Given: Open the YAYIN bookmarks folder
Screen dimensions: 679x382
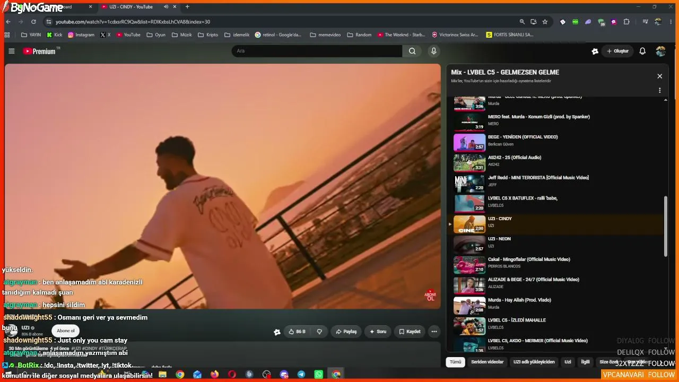Looking at the screenshot, I should [31, 35].
